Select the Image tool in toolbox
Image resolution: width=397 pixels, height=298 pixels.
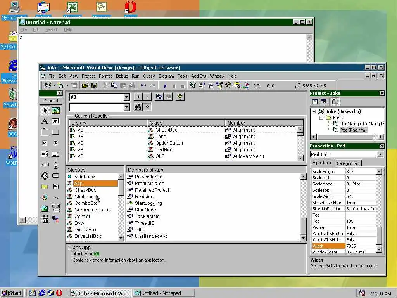45,208
